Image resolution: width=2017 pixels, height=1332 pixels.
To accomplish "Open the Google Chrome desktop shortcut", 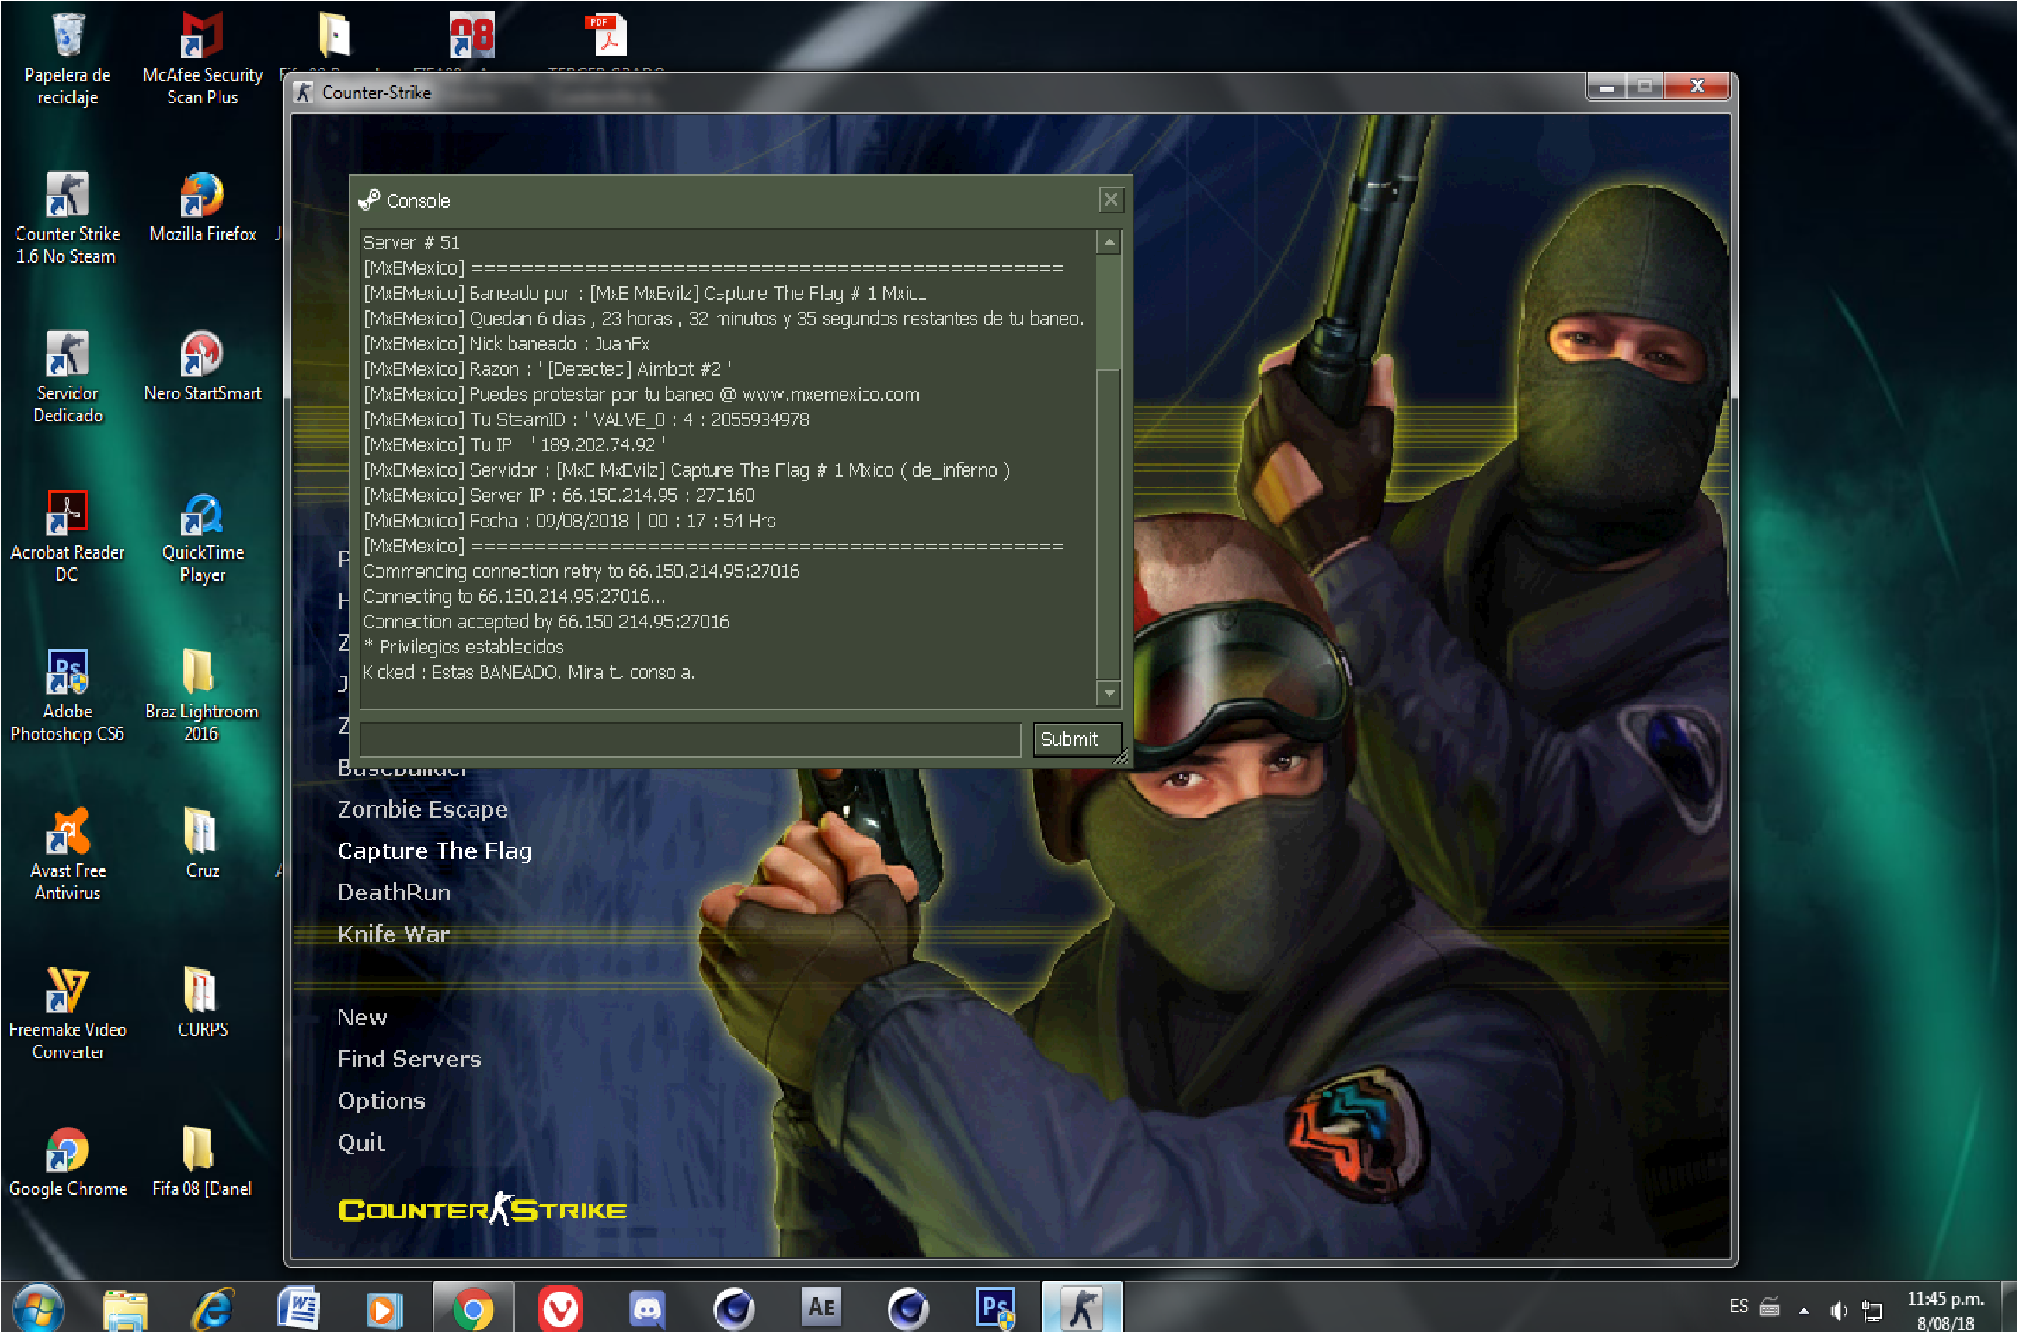I will [x=67, y=1162].
